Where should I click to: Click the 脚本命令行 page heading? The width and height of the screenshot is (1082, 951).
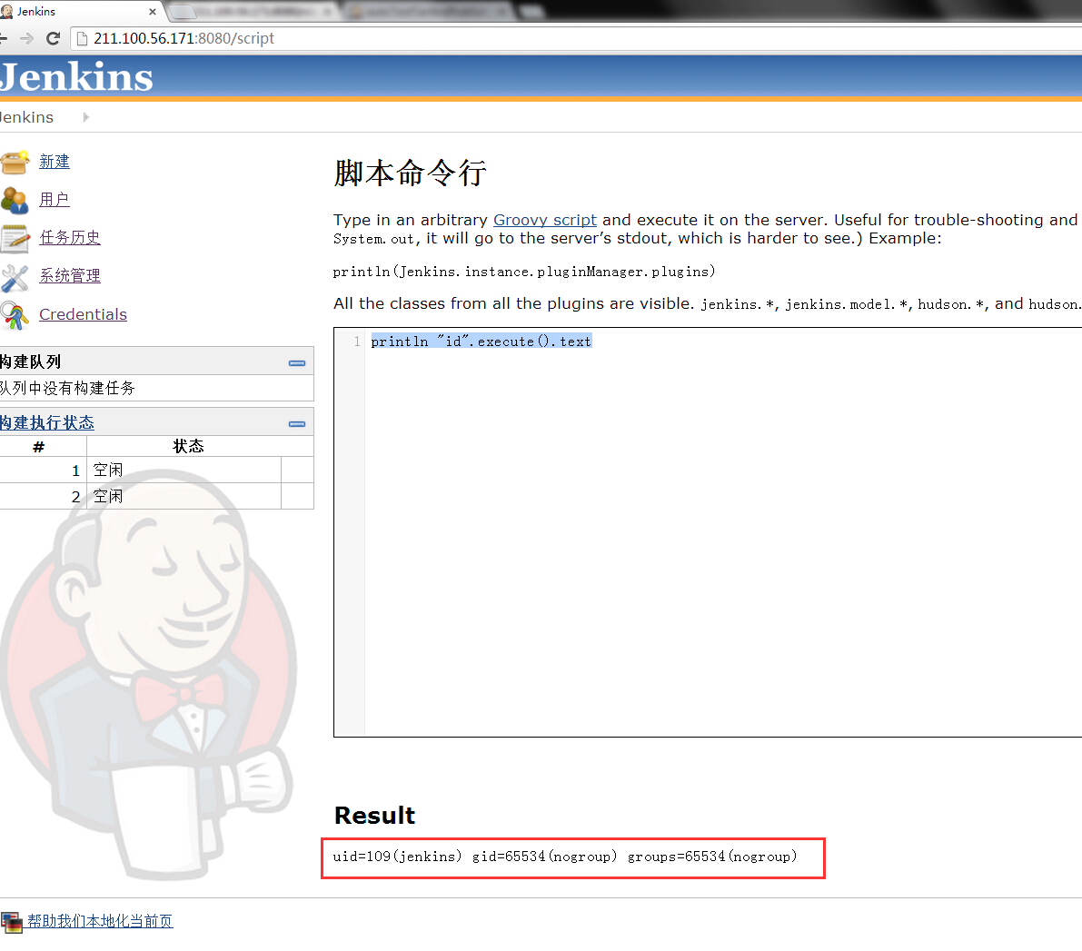(x=410, y=173)
